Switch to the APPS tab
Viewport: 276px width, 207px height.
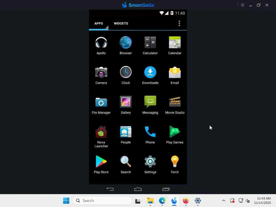pos(99,23)
